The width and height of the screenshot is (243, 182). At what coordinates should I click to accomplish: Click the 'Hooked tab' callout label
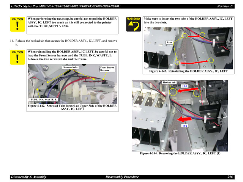pyautogui.click(x=169, y=82)
